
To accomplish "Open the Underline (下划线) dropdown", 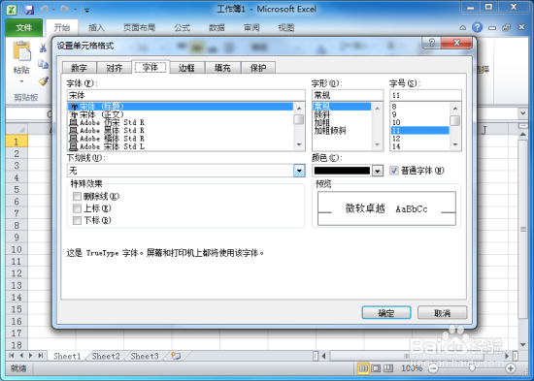I will coord(299,171).
